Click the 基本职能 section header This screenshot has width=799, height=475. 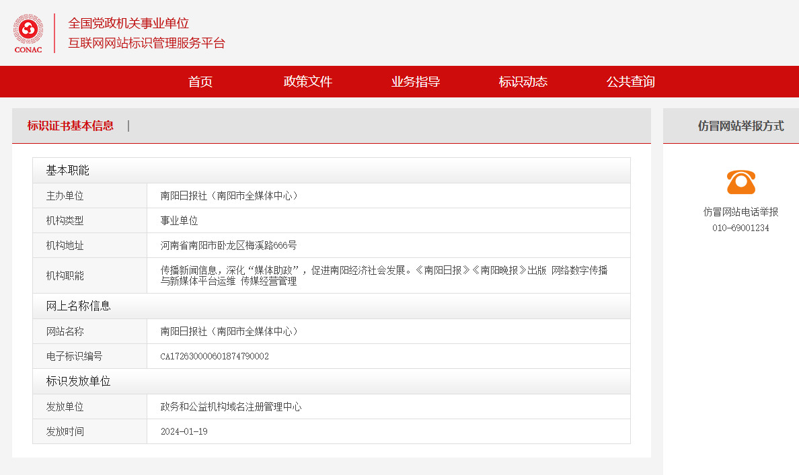(331, 171)
